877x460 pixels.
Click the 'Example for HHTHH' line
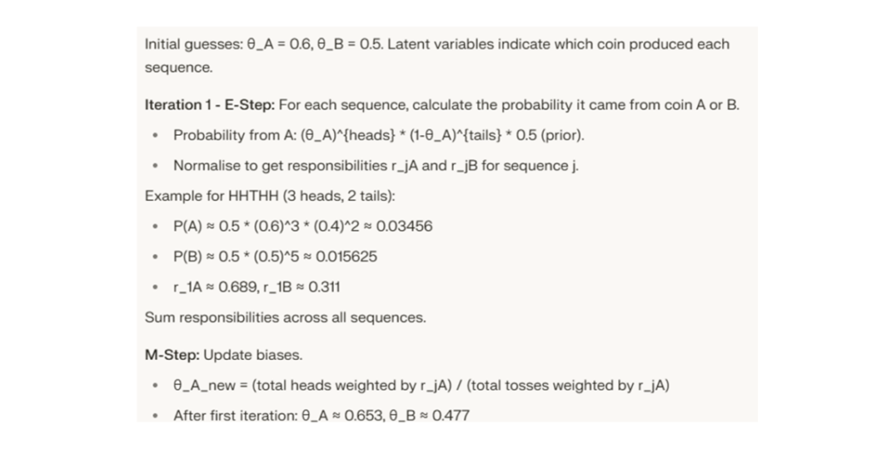(x=270, y=196)
